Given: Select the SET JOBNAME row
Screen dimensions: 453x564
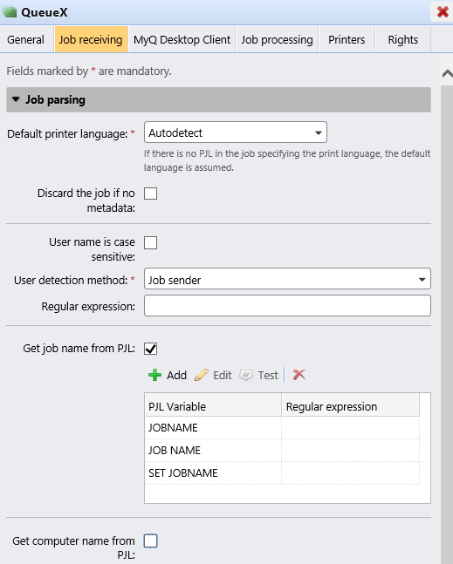Looking at the screenshot, I should point(282,473).
